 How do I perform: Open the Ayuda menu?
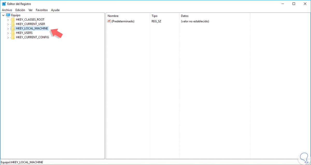(x=55, y=10)
